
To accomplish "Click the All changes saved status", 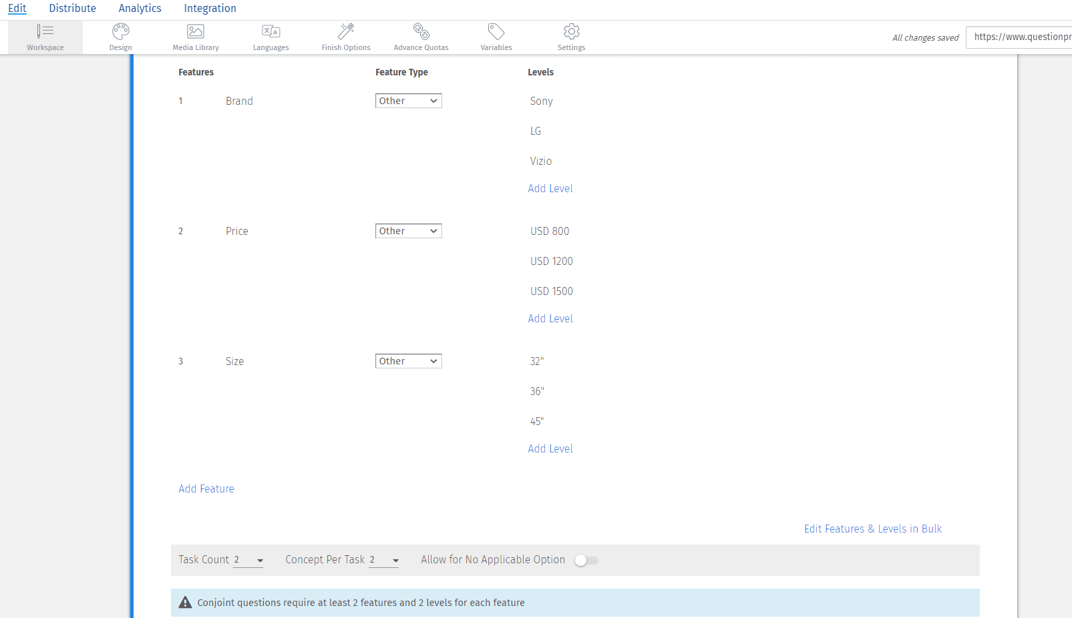I will coord(925,38).
